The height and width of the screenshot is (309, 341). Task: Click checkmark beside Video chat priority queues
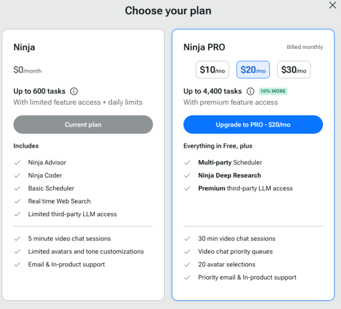pyautogui.click(x=187, y=252)
